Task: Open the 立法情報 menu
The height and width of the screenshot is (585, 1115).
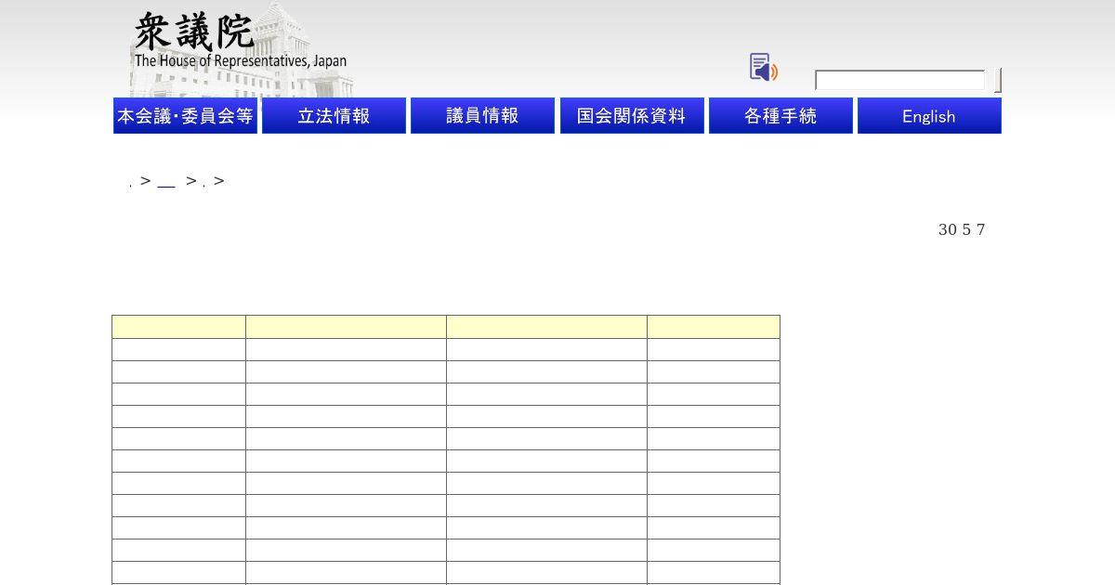Action: point(334,116)
